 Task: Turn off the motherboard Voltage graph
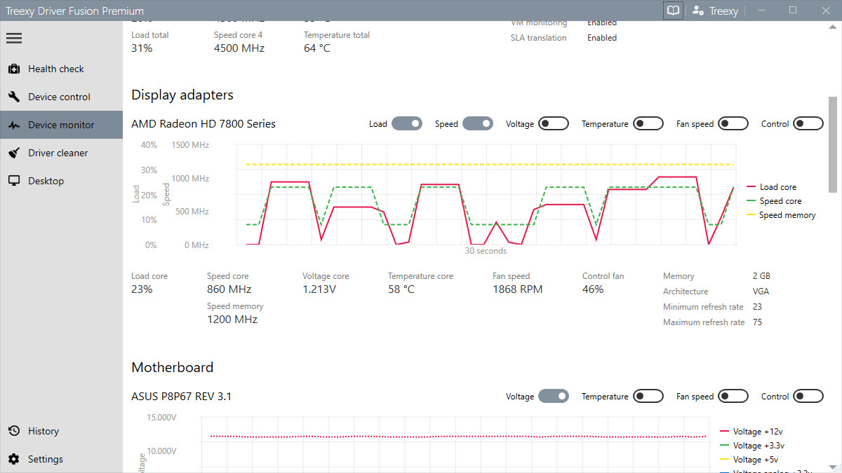click(x=554, y=395)
